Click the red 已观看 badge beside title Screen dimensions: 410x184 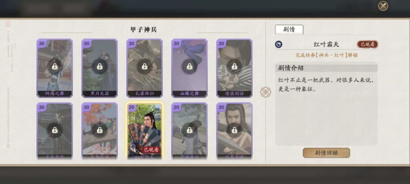[x=367, y=45]
